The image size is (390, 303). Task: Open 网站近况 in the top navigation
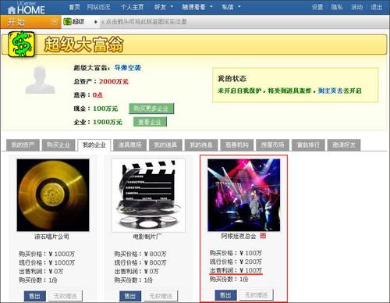click(x=99, y=7)
